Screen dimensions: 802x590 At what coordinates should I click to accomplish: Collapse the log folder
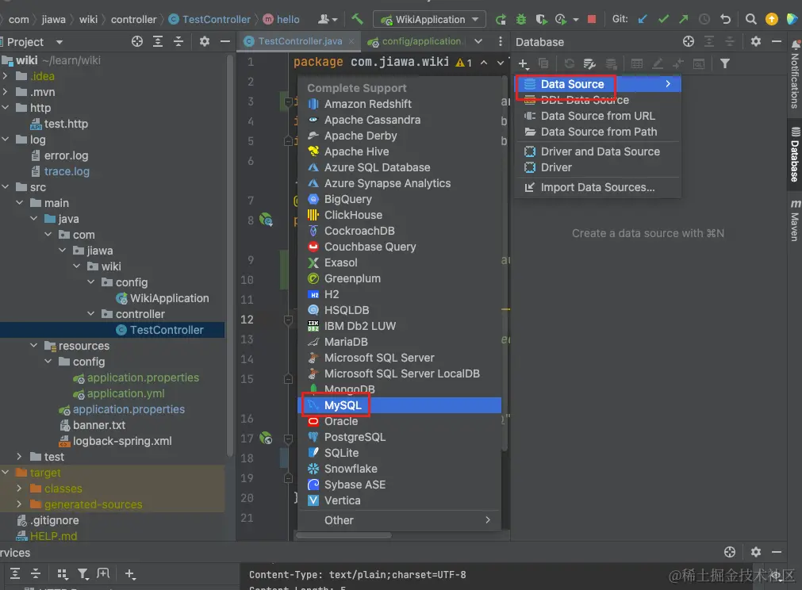5,140
